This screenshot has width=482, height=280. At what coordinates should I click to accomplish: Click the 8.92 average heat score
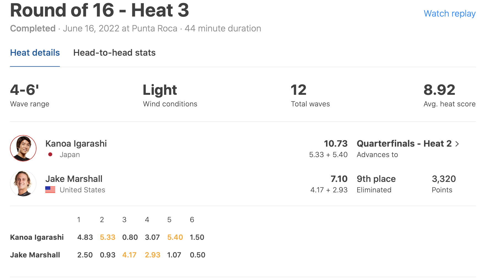439,90
